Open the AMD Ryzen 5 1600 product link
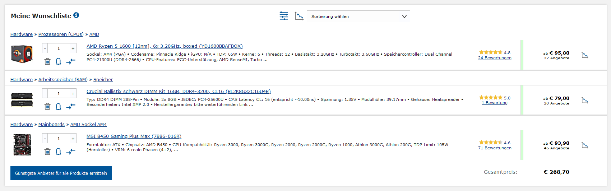Image resolution: width=611 pixels, height=191 pixels. click(x=165, y=46)
